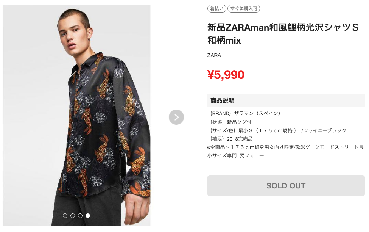Select the first carousel dot indicator
Viewport: 369px width, 232px height.
click(x=65, y=216)
